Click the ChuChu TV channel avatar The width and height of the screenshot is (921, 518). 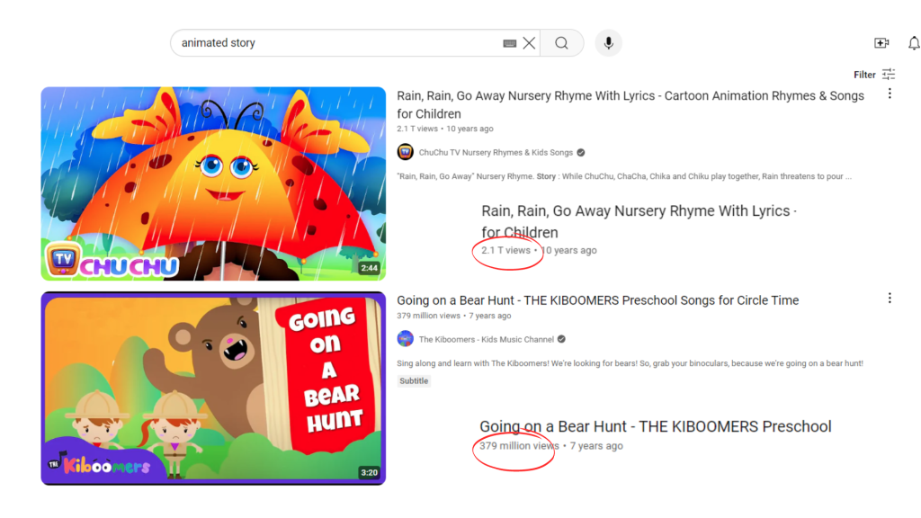coord(406,152)
